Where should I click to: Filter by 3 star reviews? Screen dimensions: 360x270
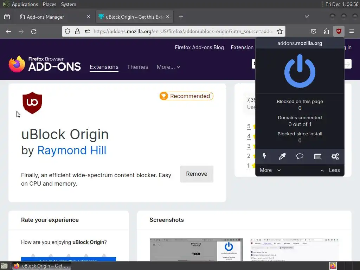tap(249, 146)
